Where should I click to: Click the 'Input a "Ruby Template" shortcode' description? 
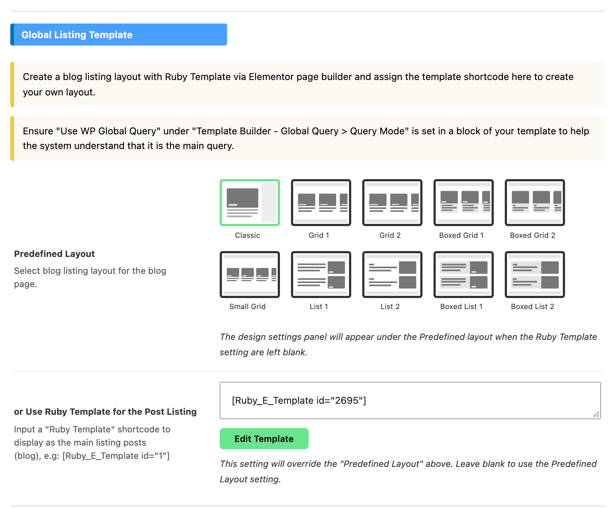click(92, 443)
